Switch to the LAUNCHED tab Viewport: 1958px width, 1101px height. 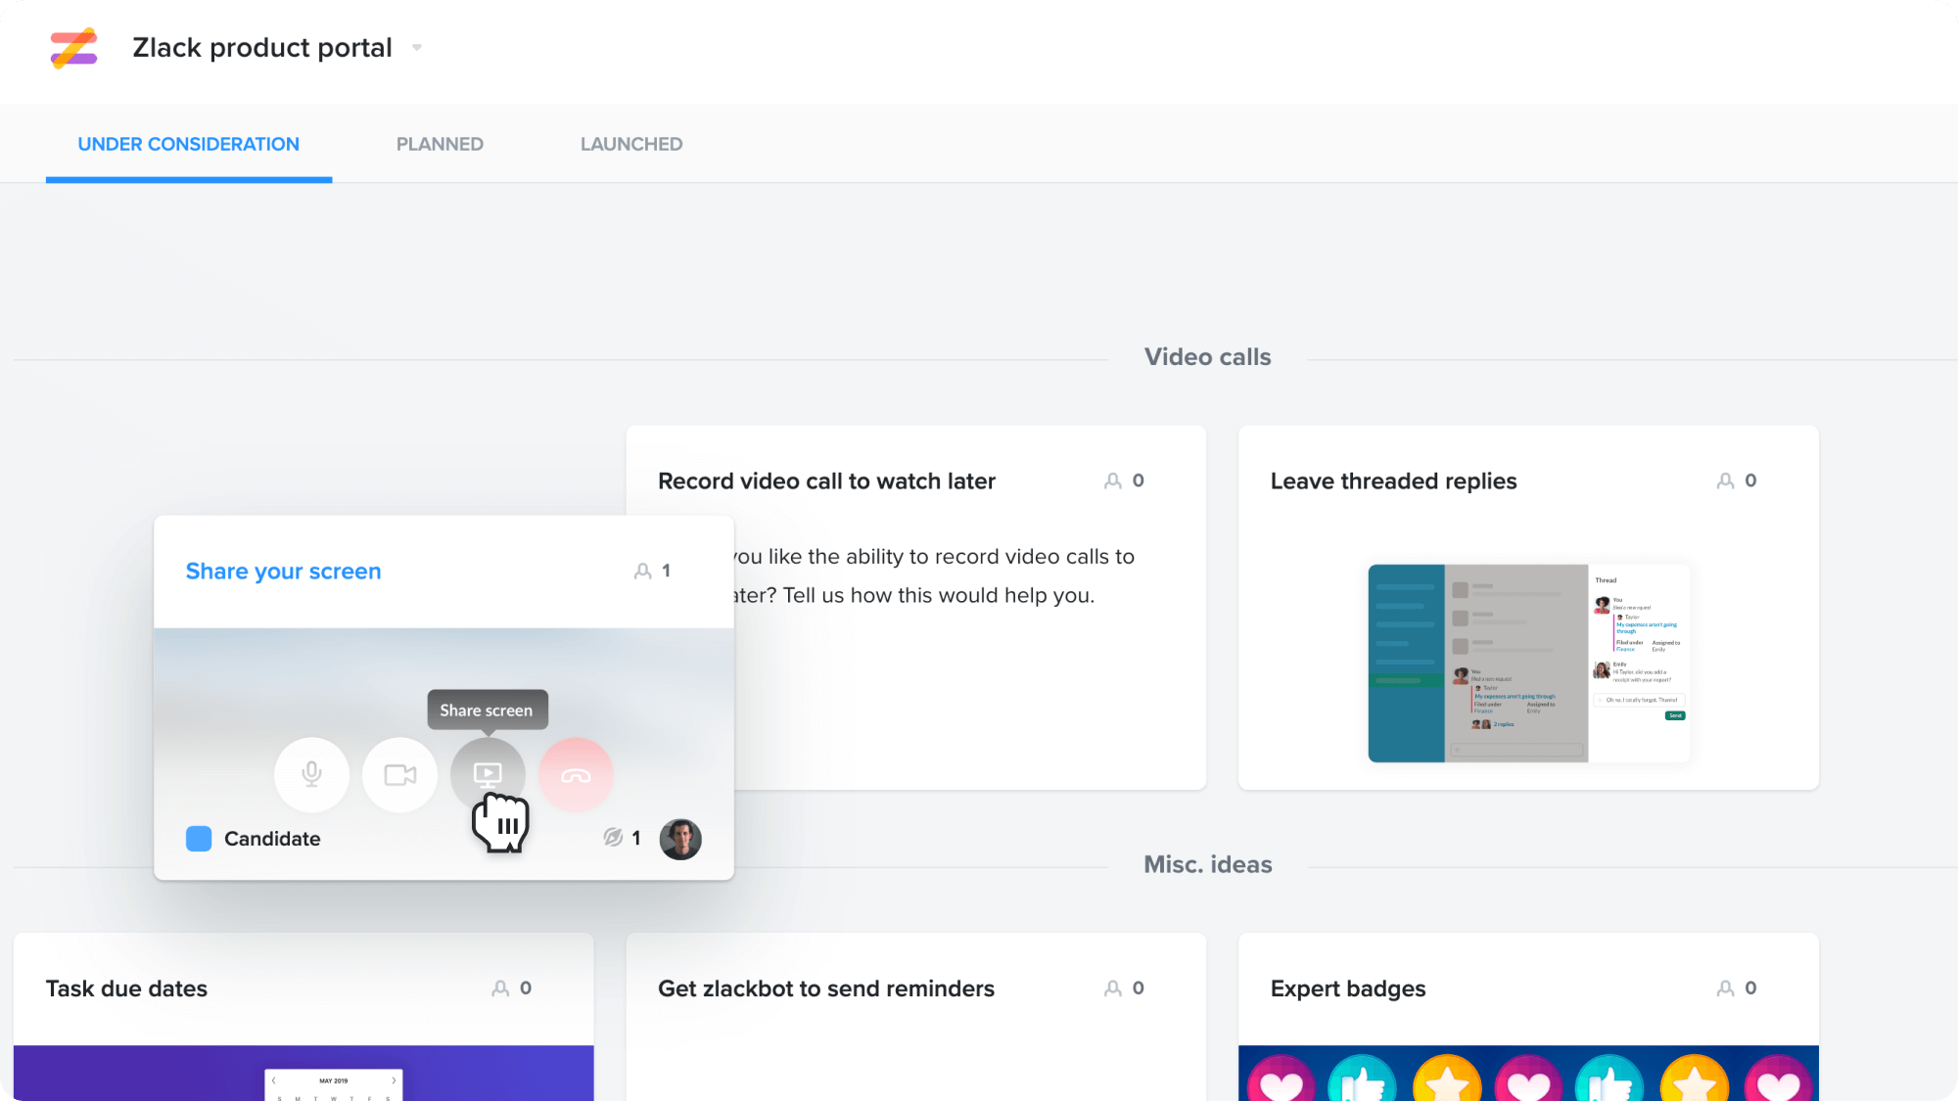point(632,144)
